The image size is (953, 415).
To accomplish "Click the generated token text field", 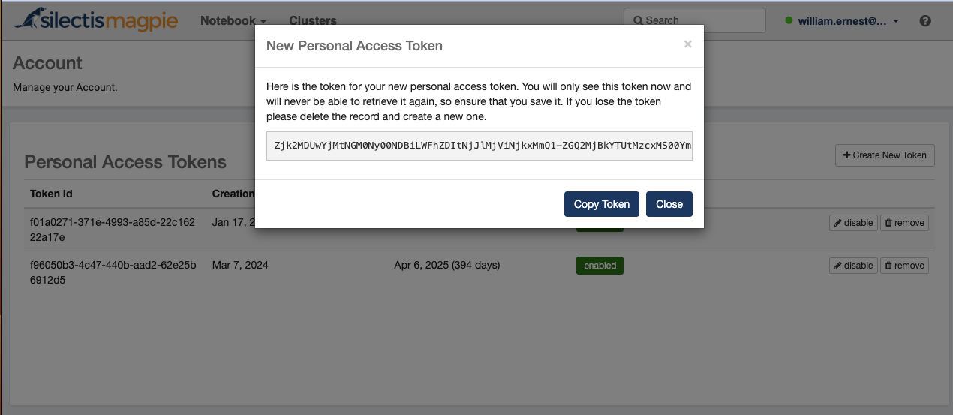I will 480,146.
